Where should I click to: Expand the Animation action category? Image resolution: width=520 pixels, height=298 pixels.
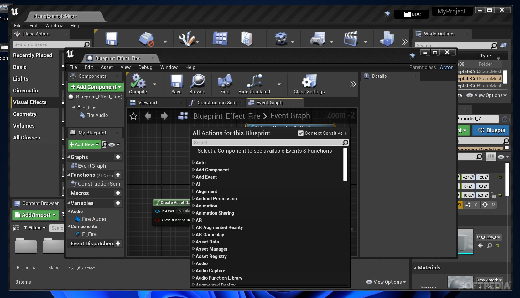(x=194, y=206)
